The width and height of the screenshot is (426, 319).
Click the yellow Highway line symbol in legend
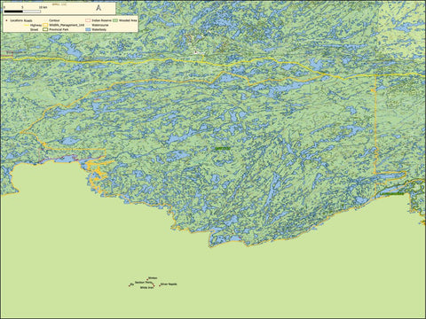coord(27,25)
